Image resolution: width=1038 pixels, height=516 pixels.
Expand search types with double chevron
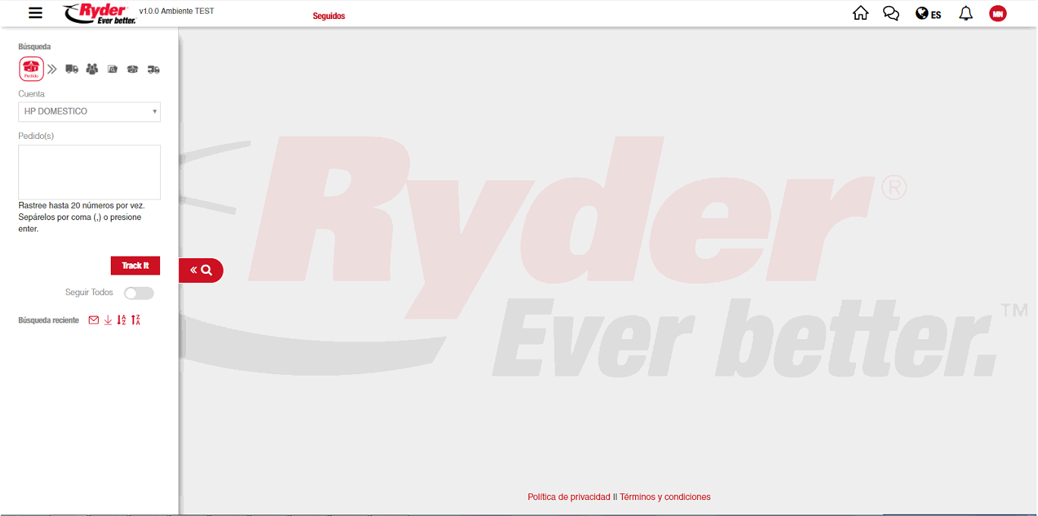tap(52, 69)
